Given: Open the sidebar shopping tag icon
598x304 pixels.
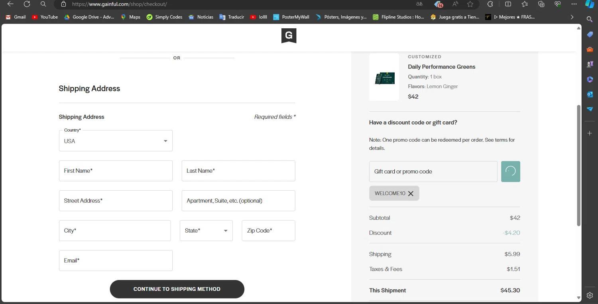Looking at the screenshot, I should tap(590, 34).
